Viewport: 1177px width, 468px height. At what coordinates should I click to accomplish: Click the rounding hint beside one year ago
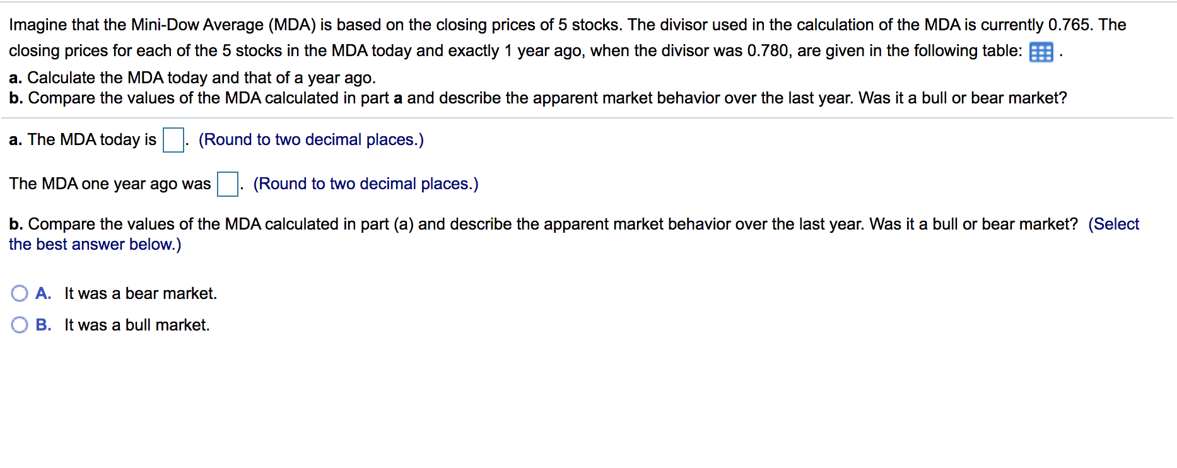point(366,184)
